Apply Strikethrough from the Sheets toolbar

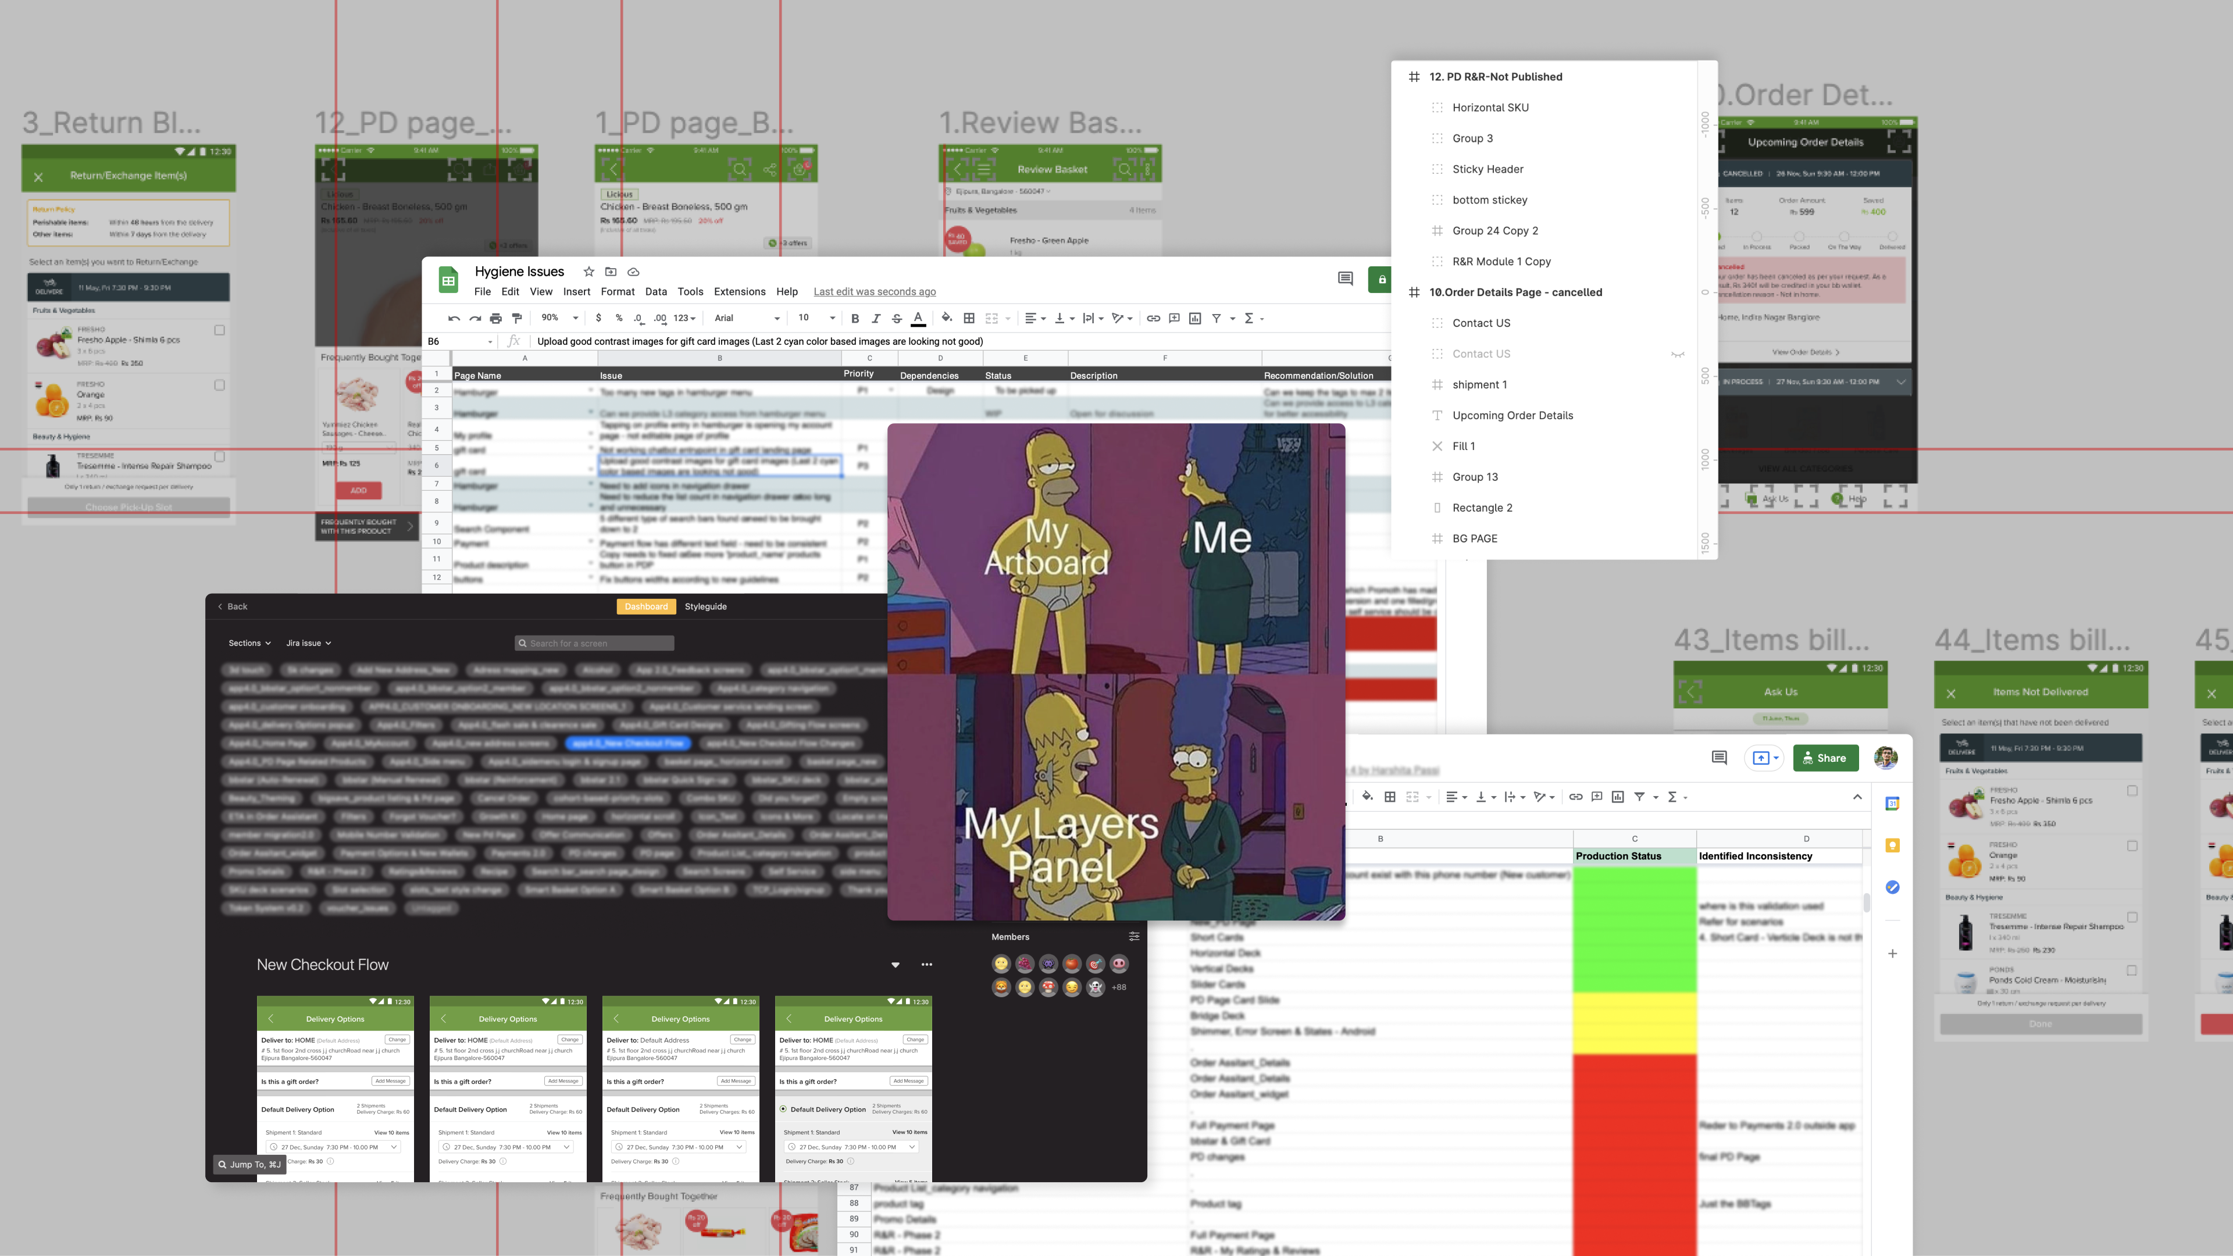[897, 318]
